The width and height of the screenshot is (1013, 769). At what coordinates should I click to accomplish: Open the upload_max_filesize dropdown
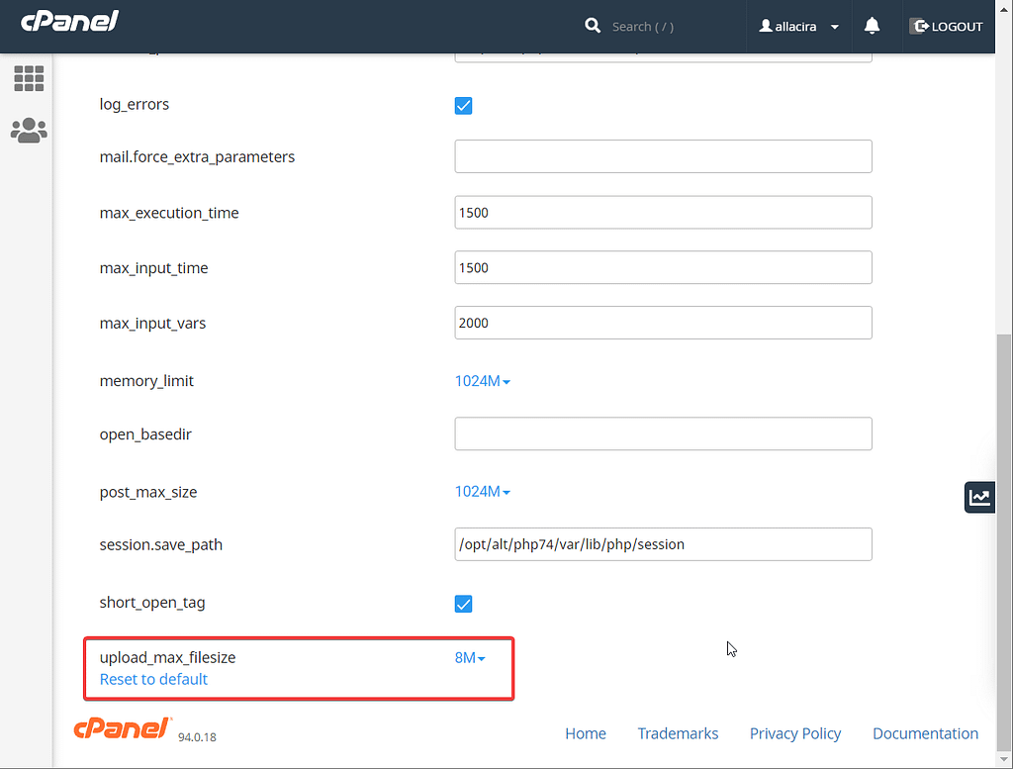469,657
